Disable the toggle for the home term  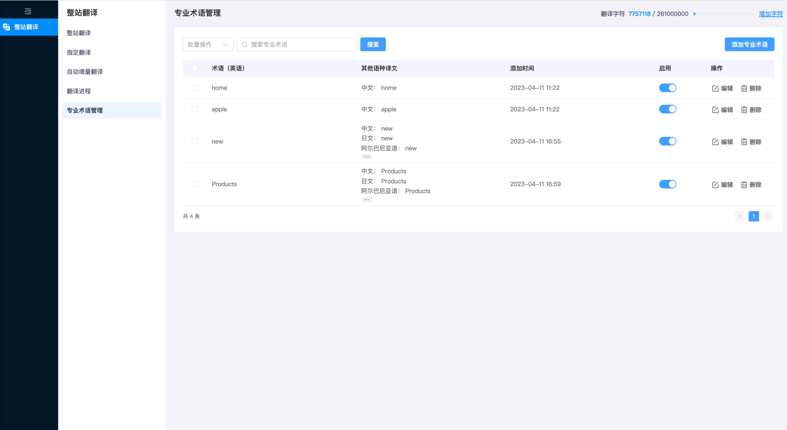coord(667,88)
